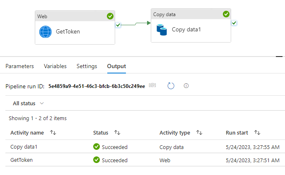Click Succeeded status icon for GetToken row
The image size is (285, 175).
(97, 160)
